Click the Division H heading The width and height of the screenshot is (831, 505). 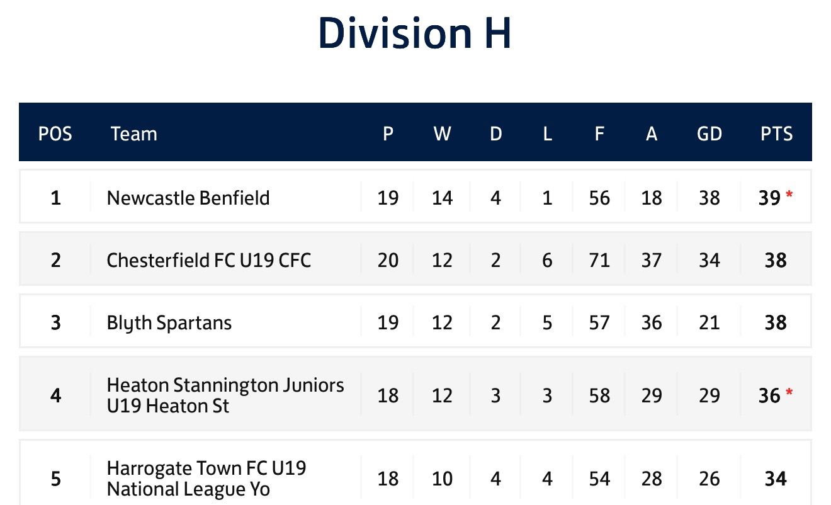pyautogui.click(x=414, y=33)
